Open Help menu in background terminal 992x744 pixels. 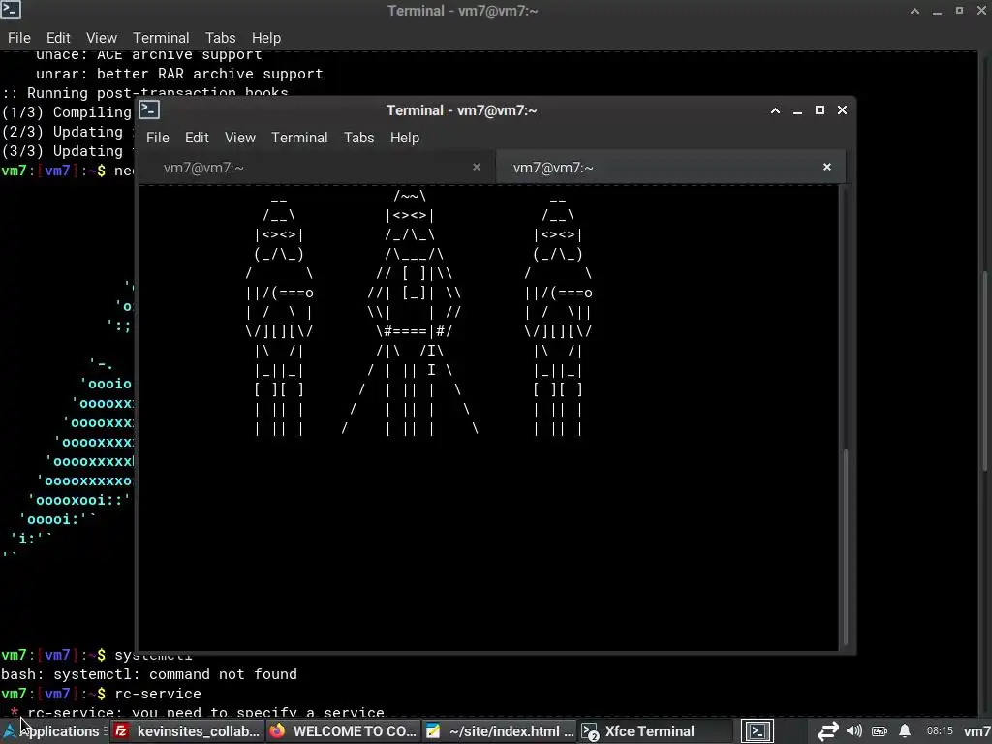coord(265,38)
